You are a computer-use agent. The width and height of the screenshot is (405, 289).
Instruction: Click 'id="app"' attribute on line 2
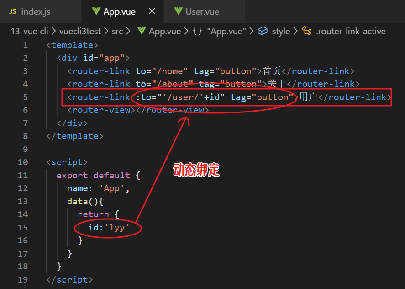click(104, 58)
